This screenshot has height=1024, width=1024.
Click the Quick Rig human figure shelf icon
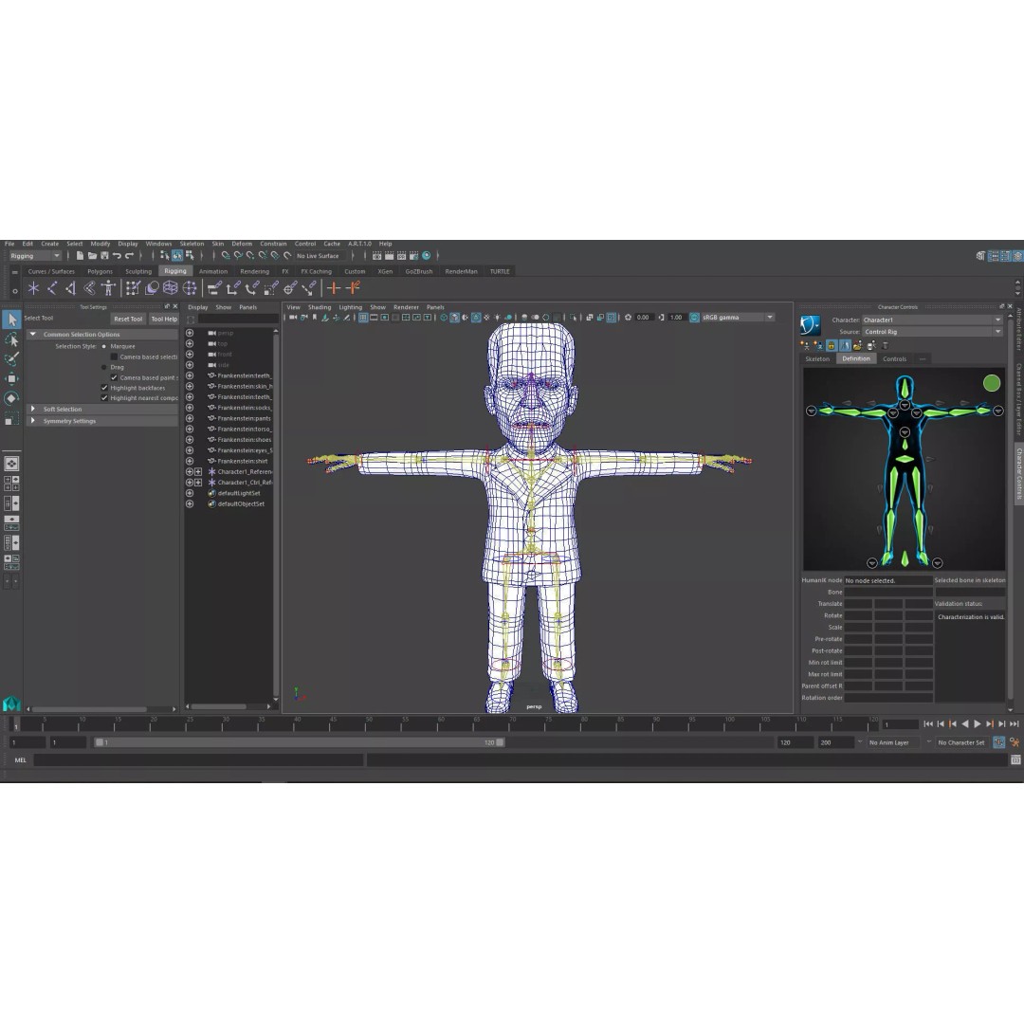click(108, 288)
